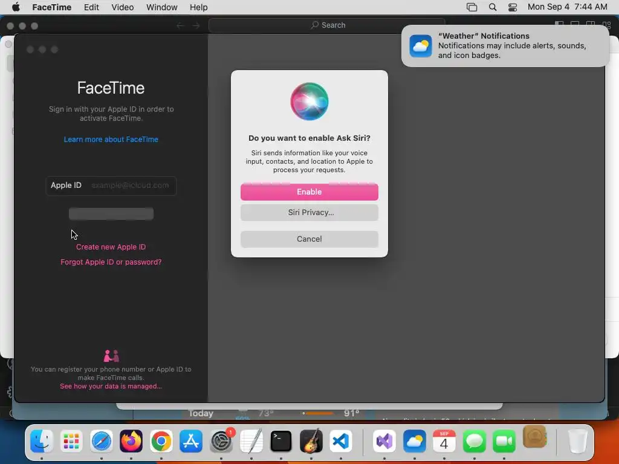The height and width of the screenshot is (464, 619).
Task: Open Firefox from the Dock
Action: tap(131, 441)
